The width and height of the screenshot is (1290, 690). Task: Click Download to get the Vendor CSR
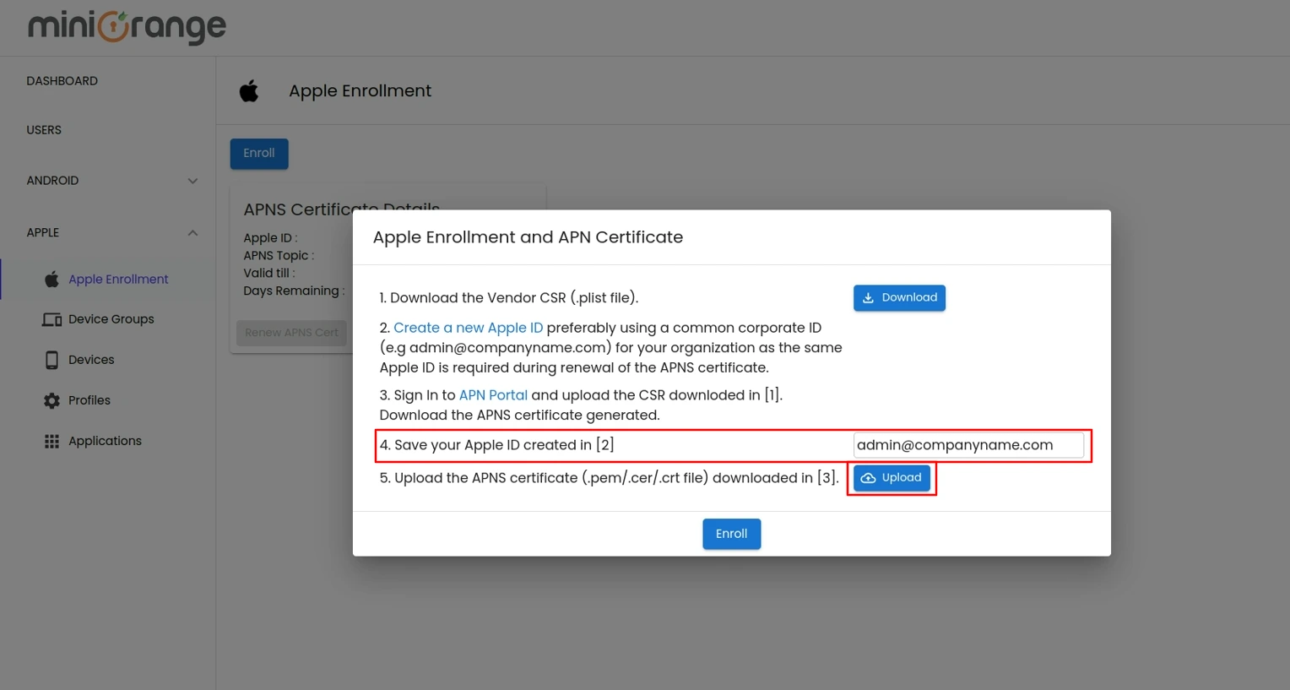pyautogui.click(x=899, y=297)
